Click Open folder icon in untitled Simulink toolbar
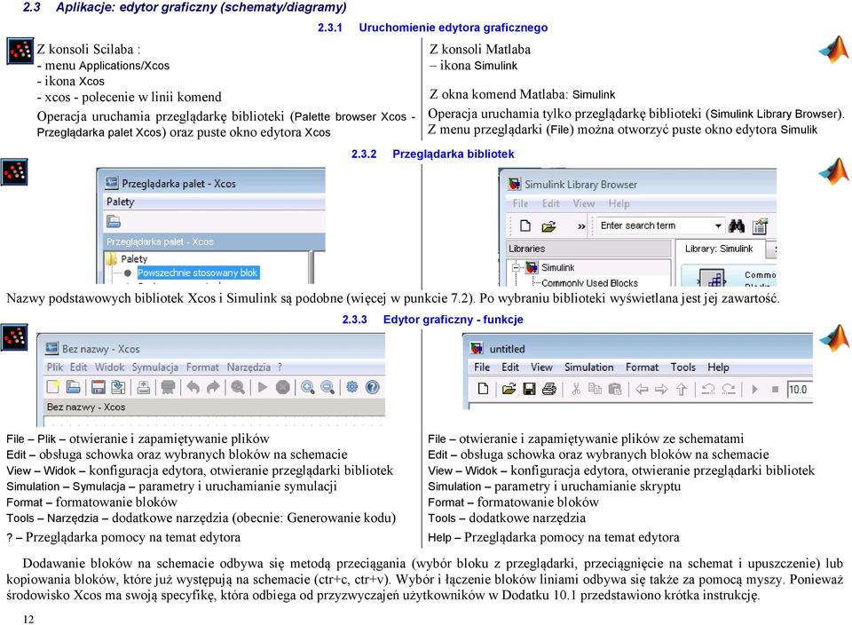 pyautogui.click(x=509, y=389)
